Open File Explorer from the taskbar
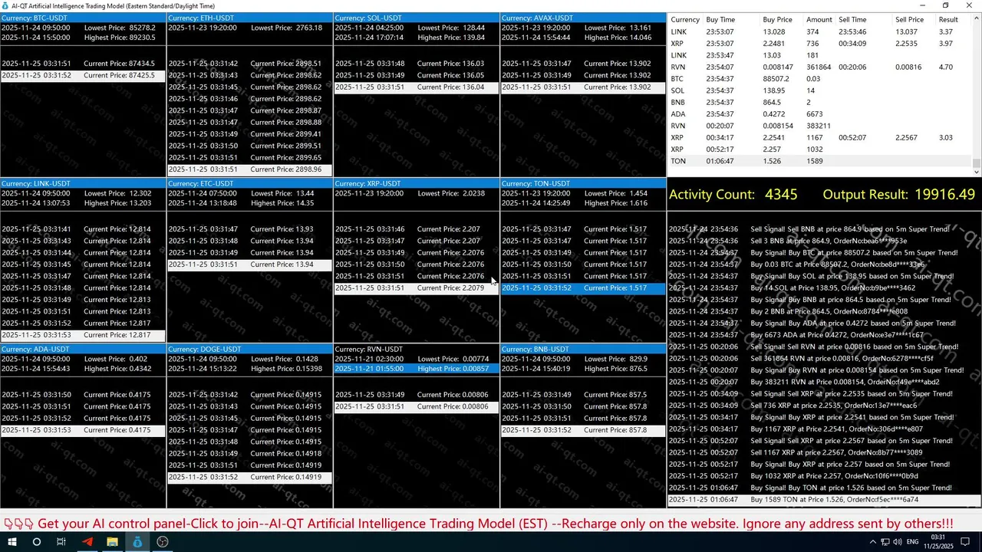This screenshot has height=552, width=982. 112,541
